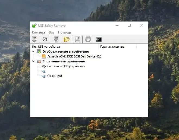Viewport: 179px width, 140px height.
Task: Open the yellow folder toolbar icon
Action: point(67,39)
